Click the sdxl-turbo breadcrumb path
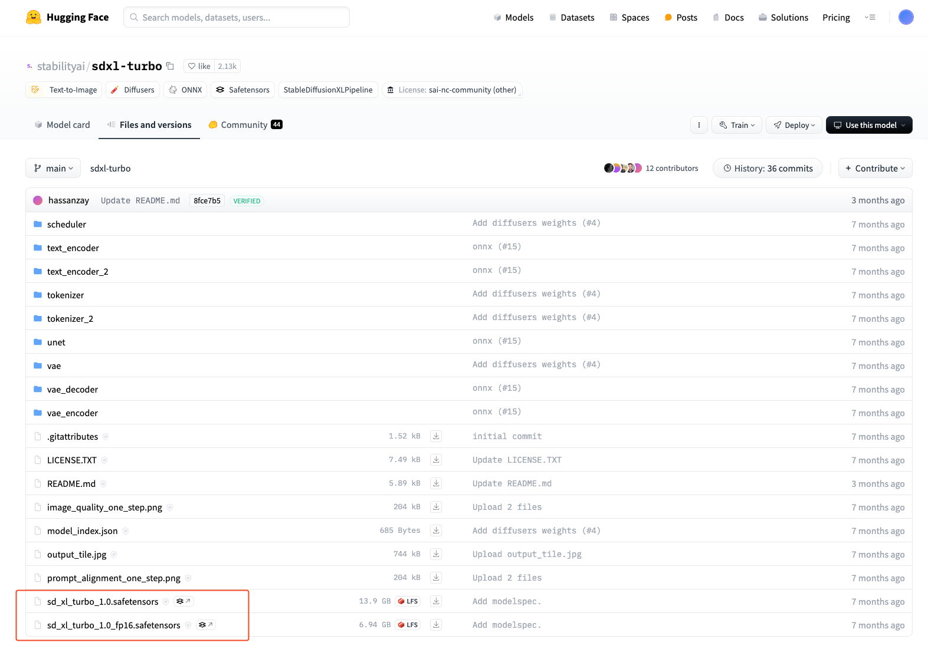The height and width of the screenshot is (659, 928). coord(110,168)
